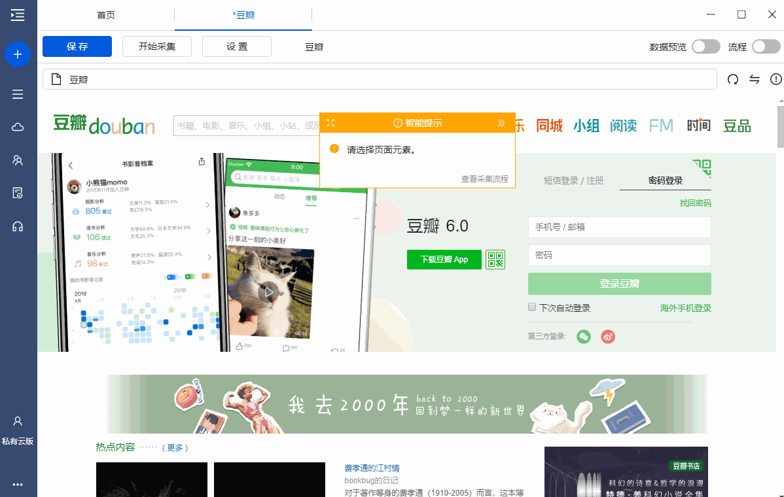Open the 阅读 navigation link

click(624, 126)
